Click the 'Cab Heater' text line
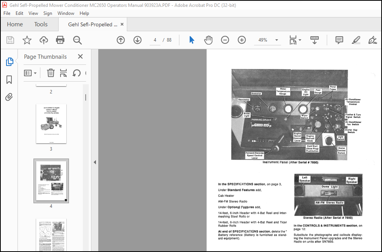The height and width of the screenshot is (252, 382). 226,196
